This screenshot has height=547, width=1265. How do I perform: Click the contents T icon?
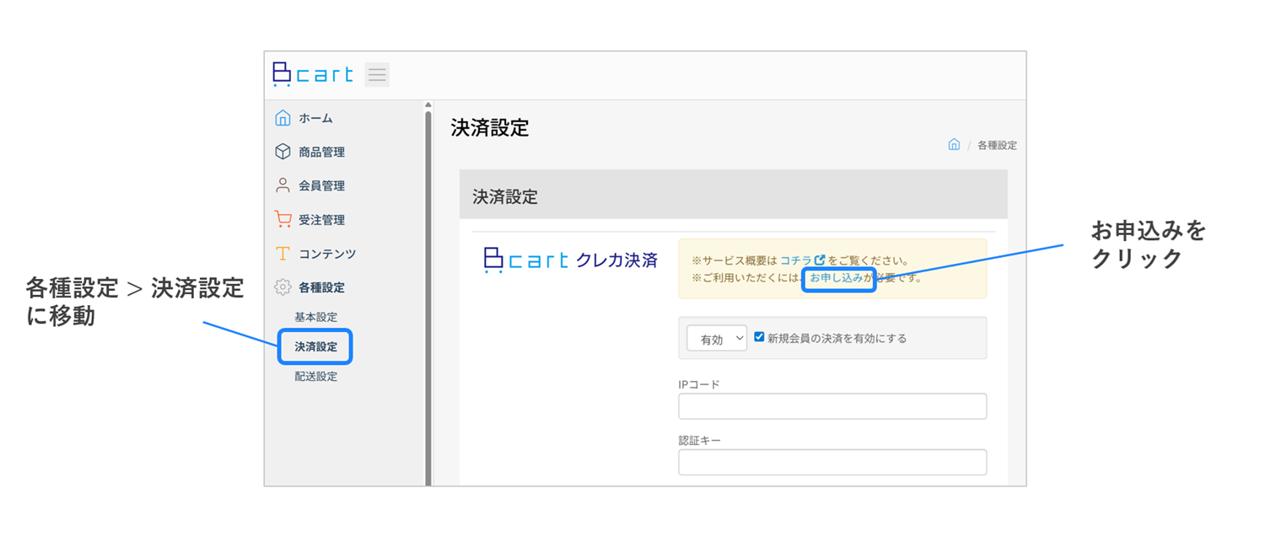283,254
